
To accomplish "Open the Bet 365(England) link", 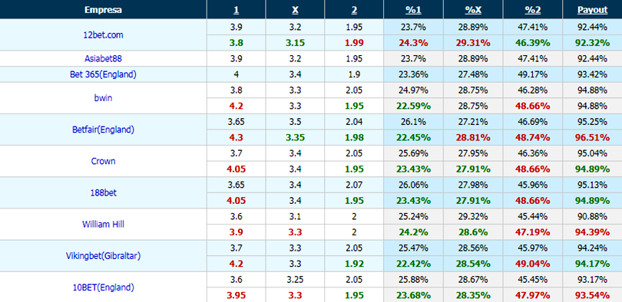I will point(103,74).
